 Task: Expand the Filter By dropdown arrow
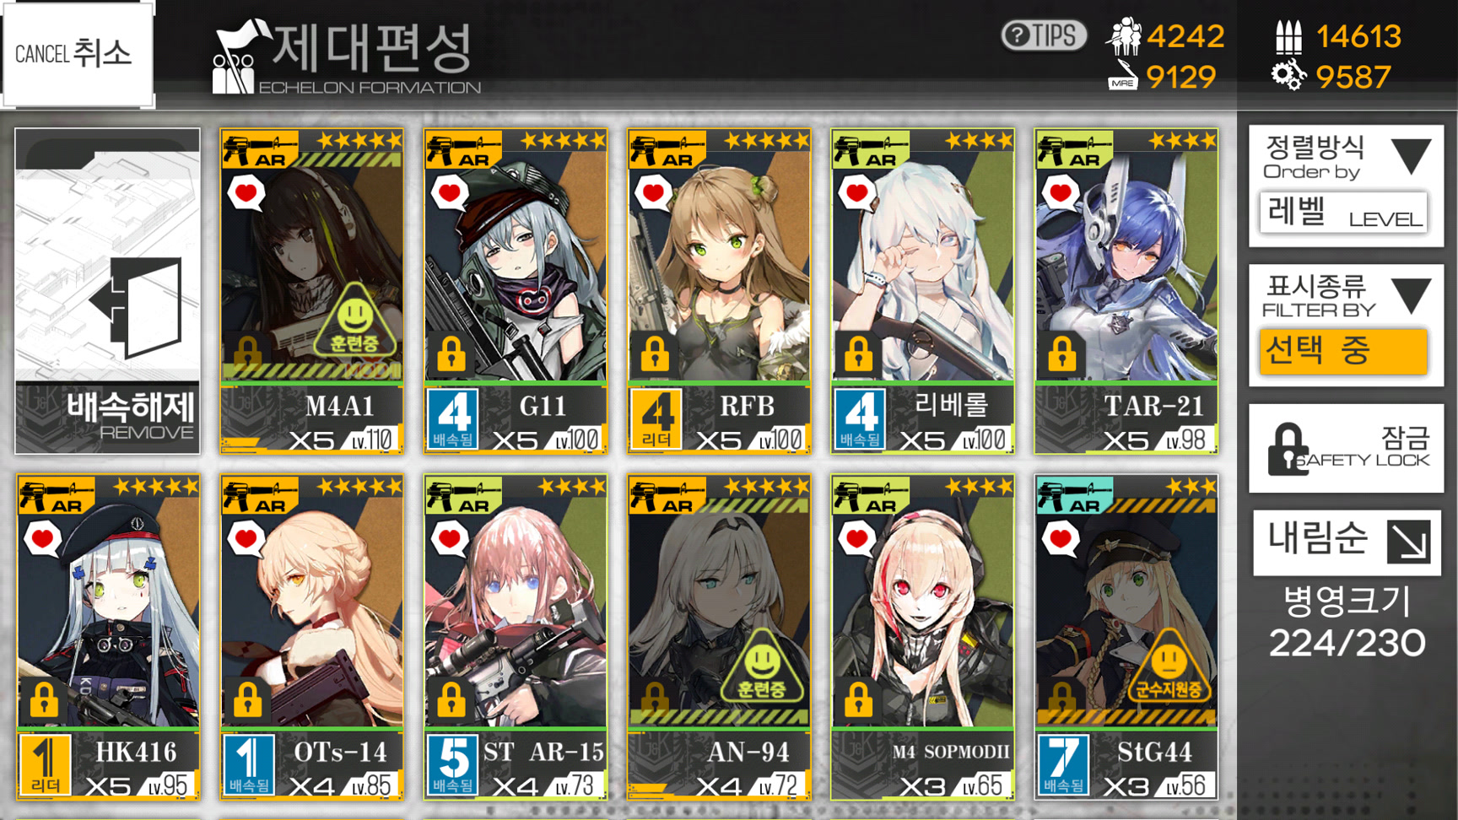(x=1411, y=296)
